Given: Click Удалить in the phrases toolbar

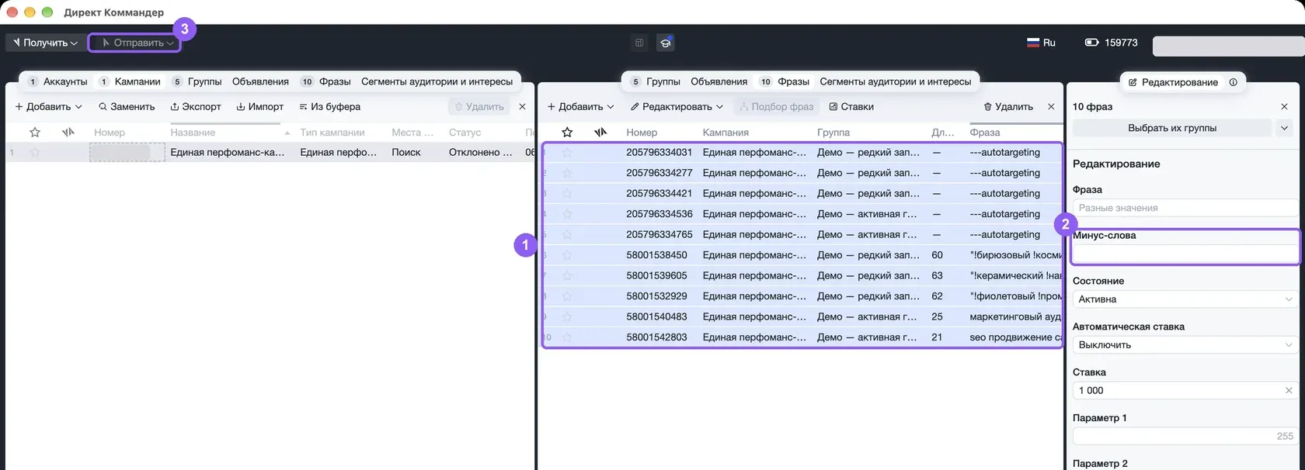Looking at the screenshot, I should [1008, 106].
